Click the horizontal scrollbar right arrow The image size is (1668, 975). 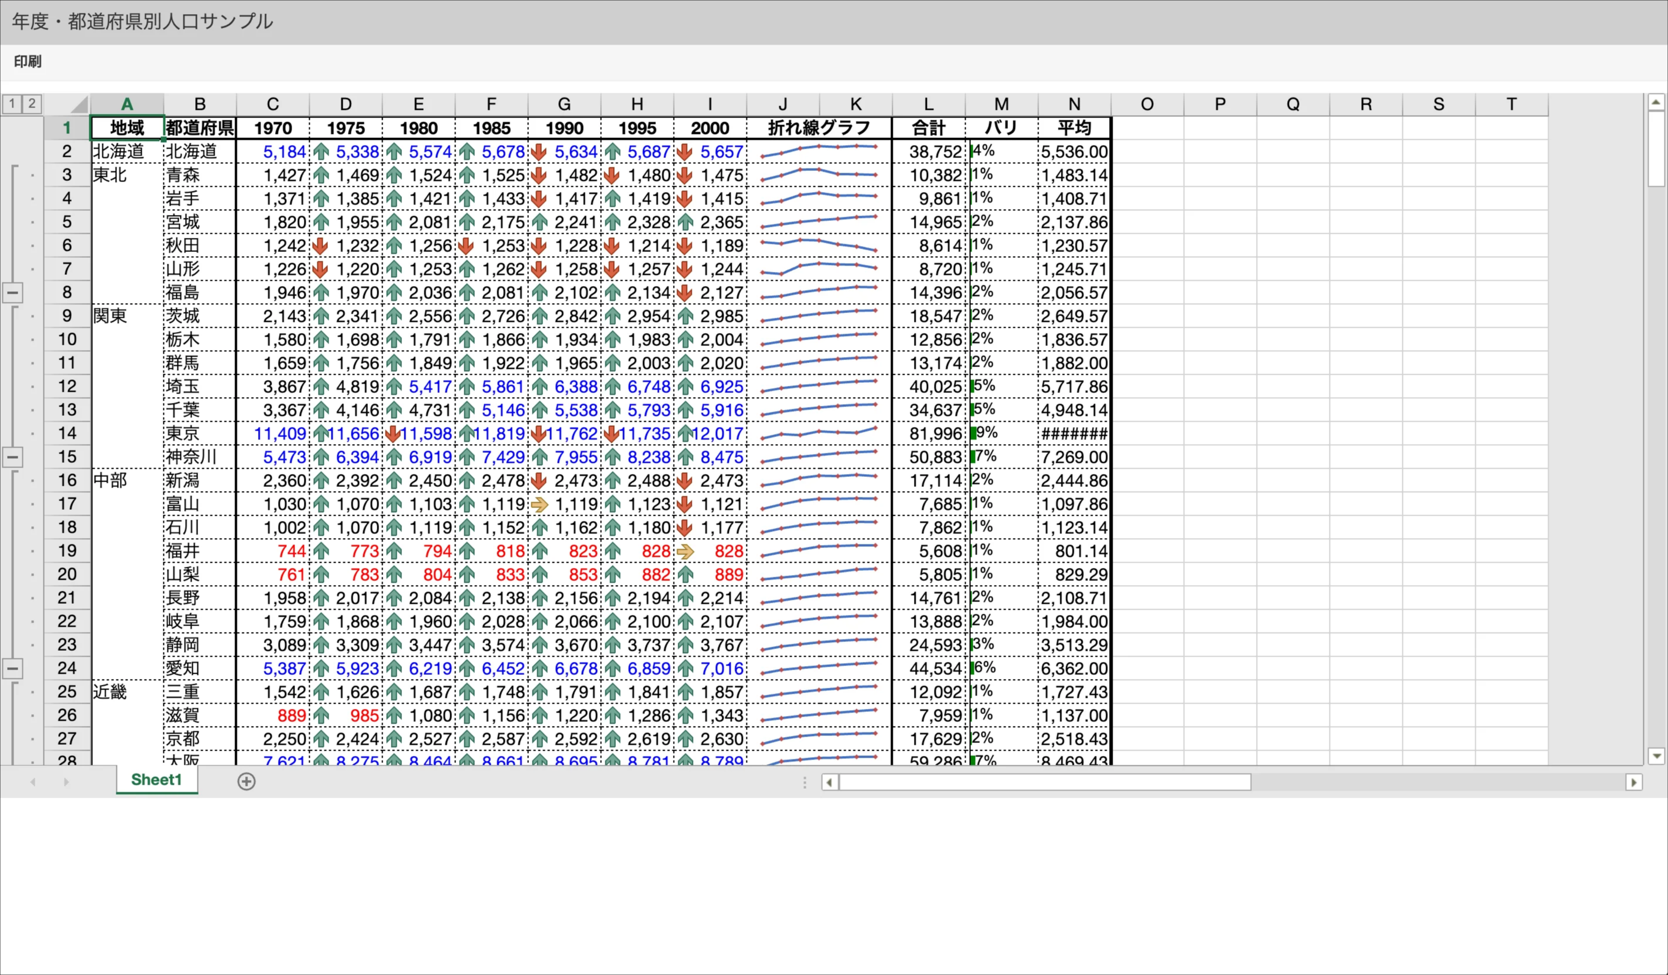tap(1633, 782)
